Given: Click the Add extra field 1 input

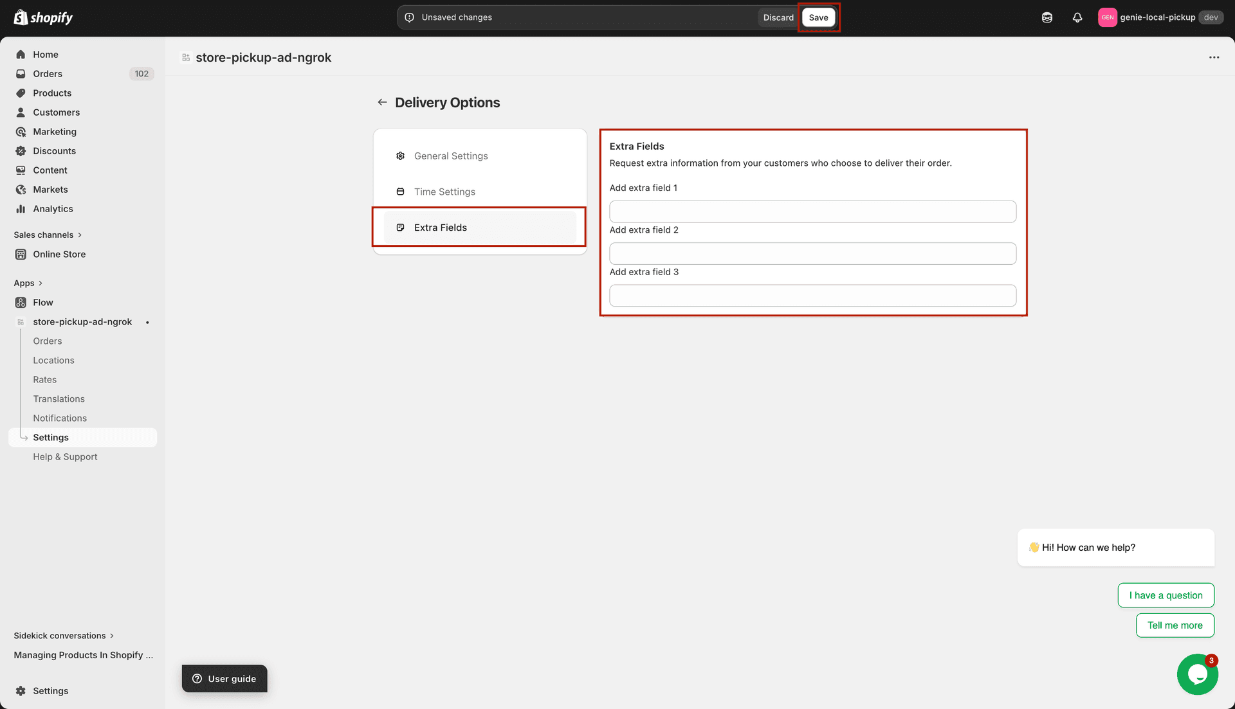Looking at the screenshot, I should (x=812, y=211).
